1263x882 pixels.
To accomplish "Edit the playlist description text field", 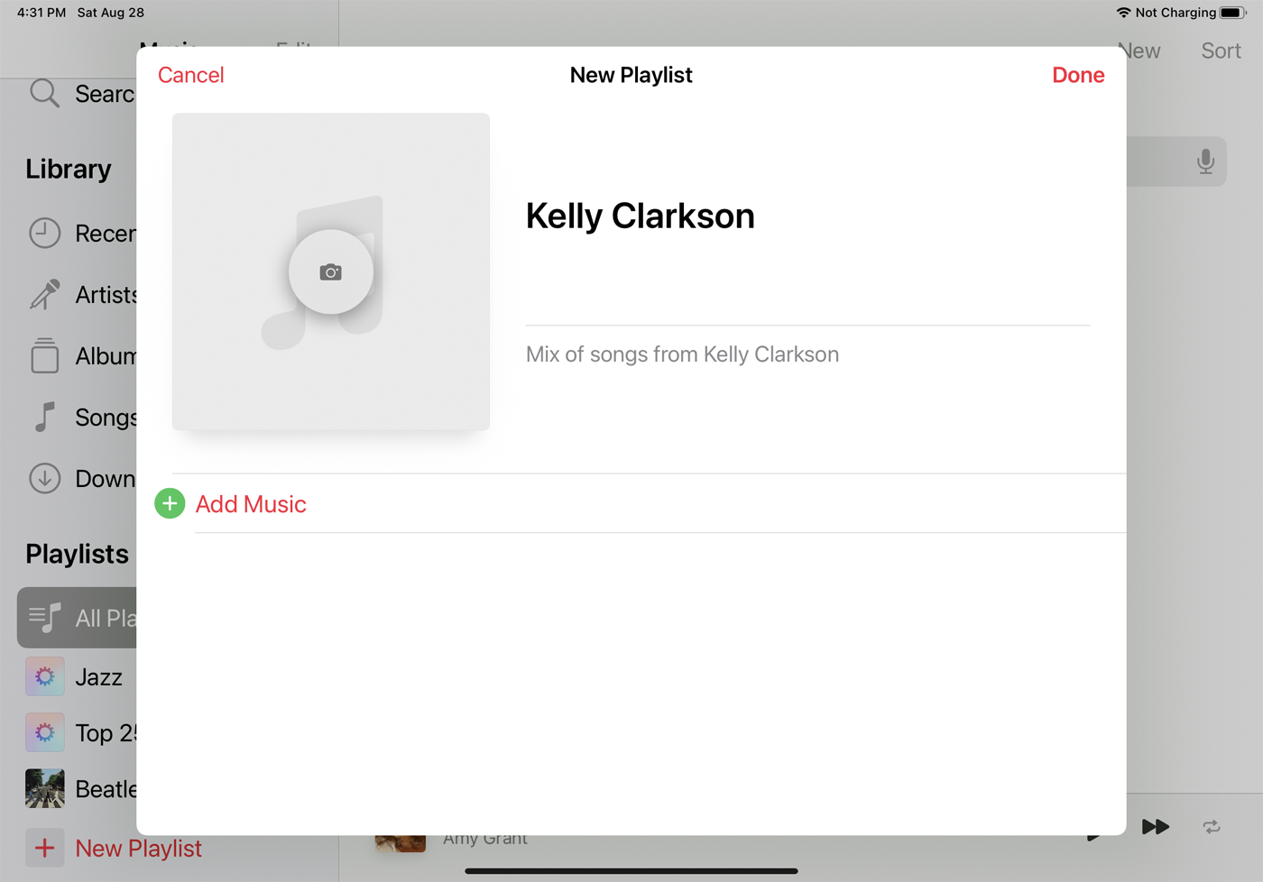I will click(x=808, y=354).
